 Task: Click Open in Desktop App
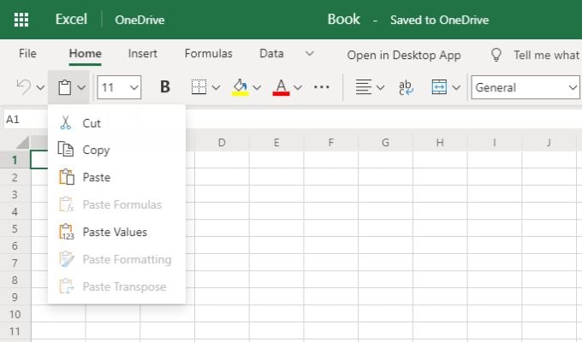point(403,55)
